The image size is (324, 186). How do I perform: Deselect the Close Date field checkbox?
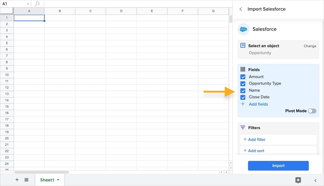(x=243, y=97)
